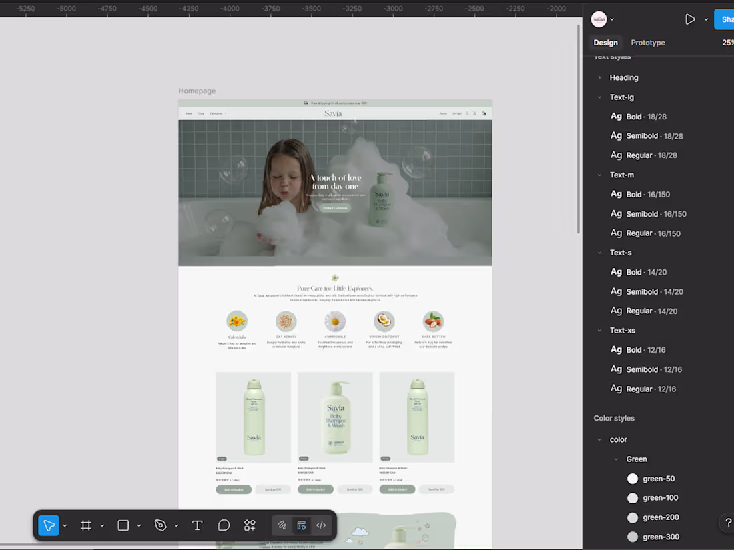This screenshot has width=734, height=550.
Task: Click the Share button
Action: click(x=724, y=19)
